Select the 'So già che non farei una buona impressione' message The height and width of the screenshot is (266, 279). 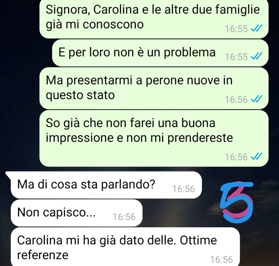(x=154, y=139)
